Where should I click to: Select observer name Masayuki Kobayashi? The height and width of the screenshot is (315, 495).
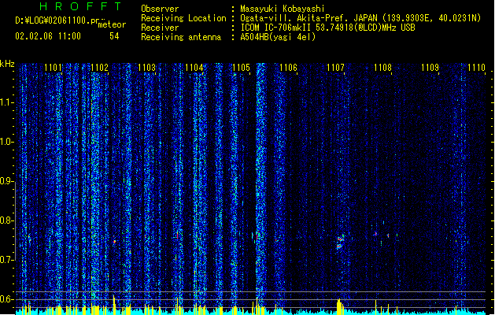click(283, 9)
